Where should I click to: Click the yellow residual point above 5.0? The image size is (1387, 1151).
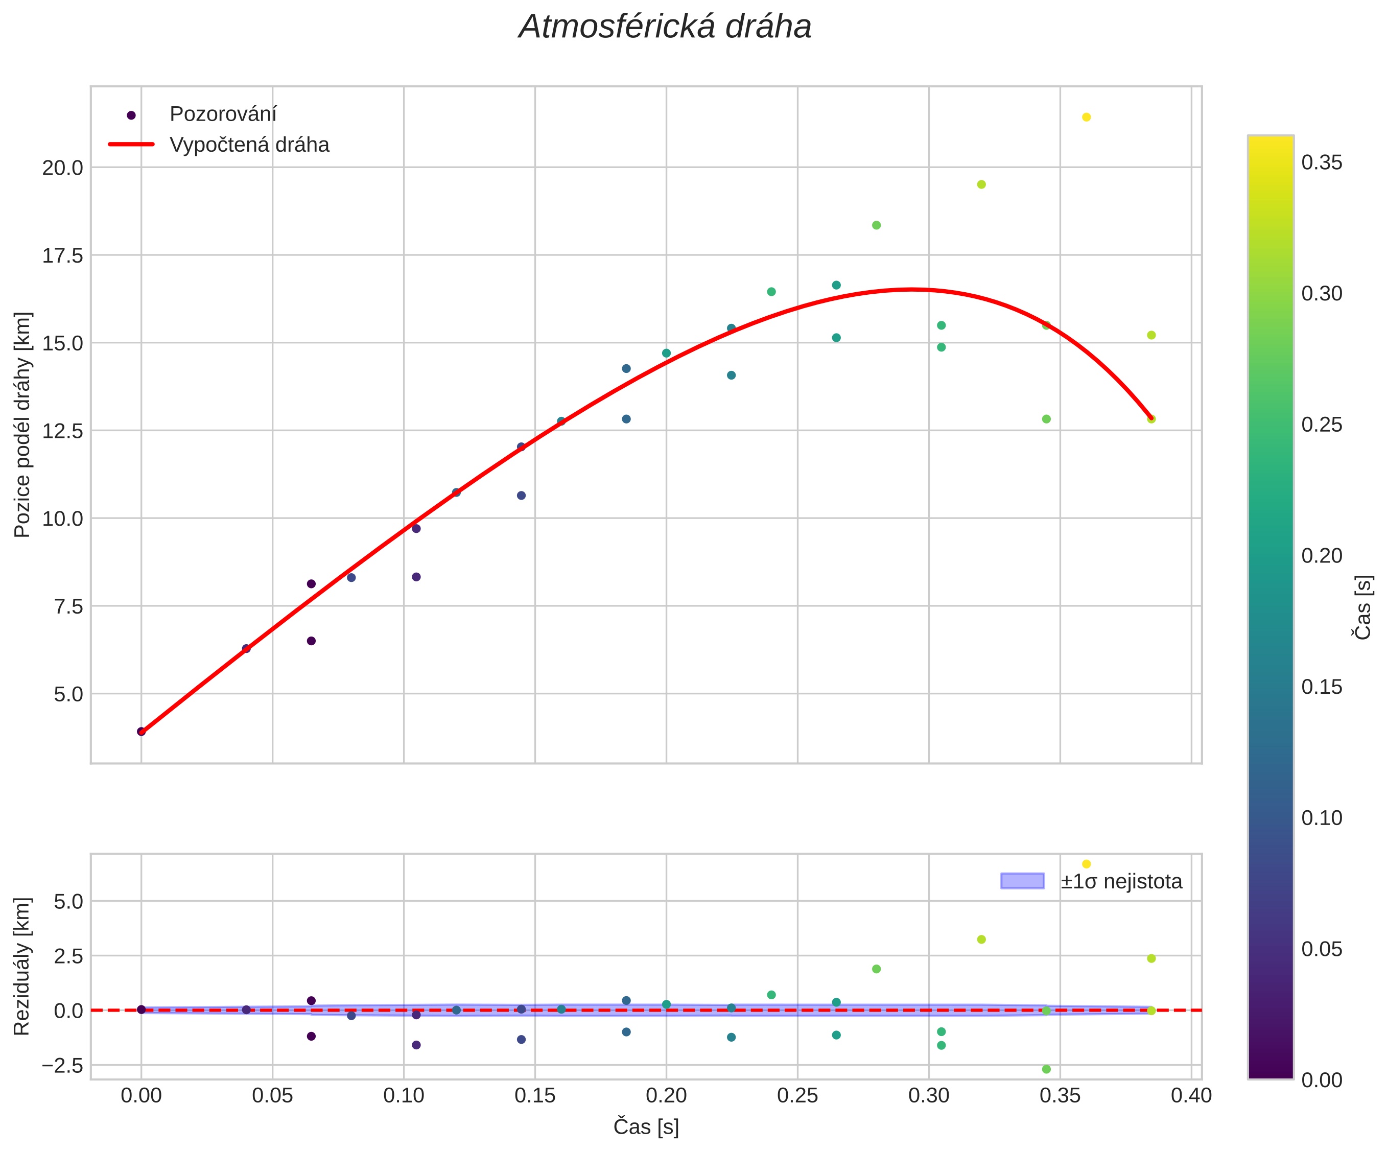point(1086,864)
